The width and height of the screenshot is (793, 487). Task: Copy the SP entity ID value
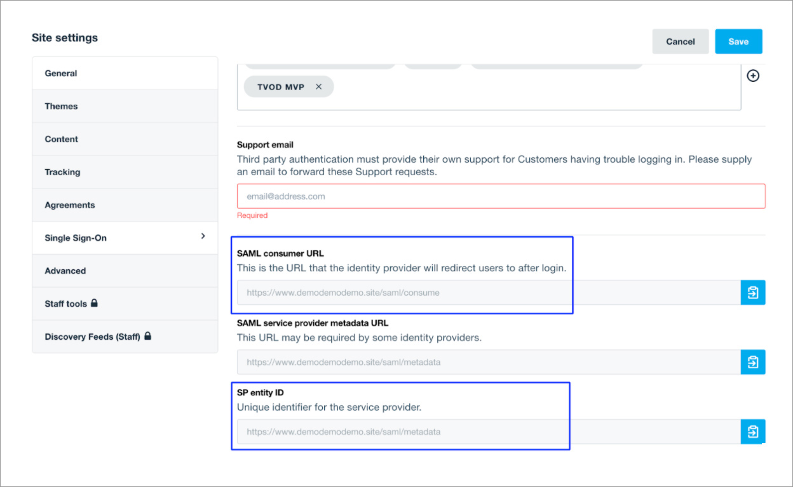pyautogui.click(x=753, y=432)
